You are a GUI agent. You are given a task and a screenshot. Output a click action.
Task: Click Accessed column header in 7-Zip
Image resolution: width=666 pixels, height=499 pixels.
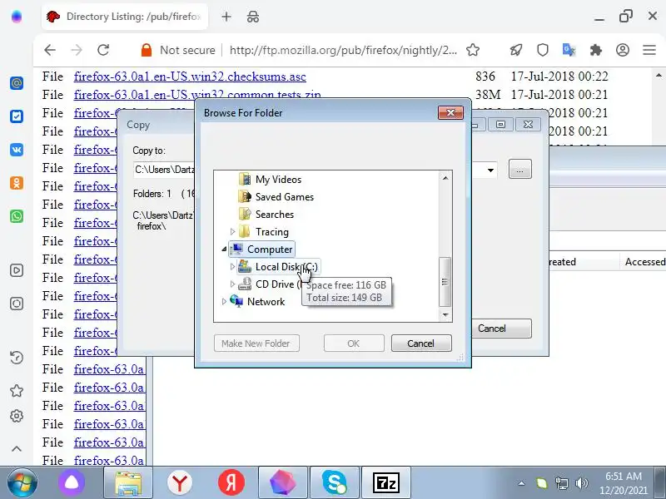[644, 262]
